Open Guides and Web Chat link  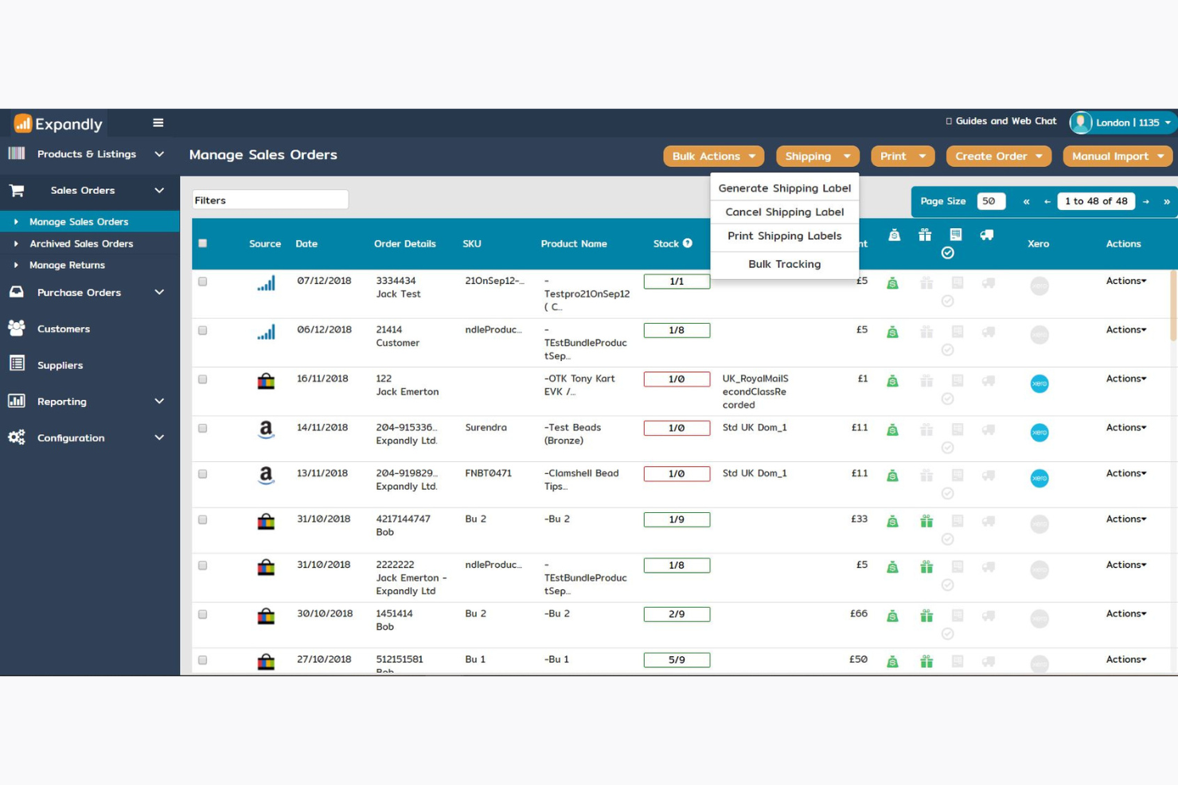pos(1001,121)
